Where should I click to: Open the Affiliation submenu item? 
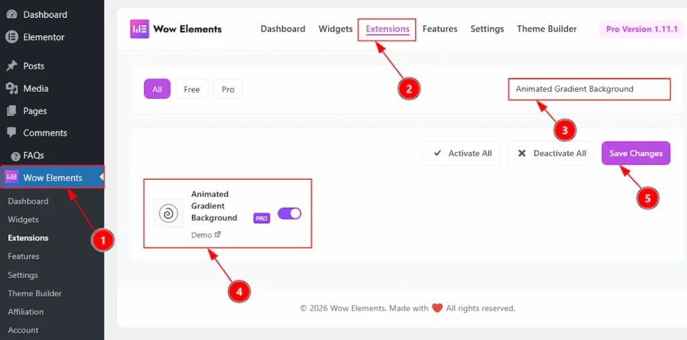click(26, 312)
